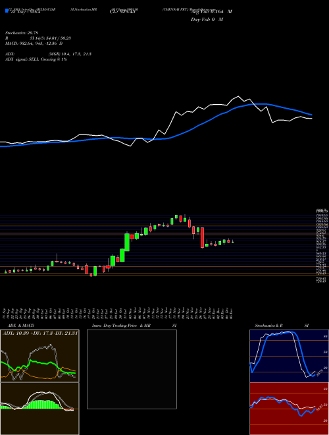Click the 'Day Vol: 0 M' label
Viewport: 329px width, 435px height.
pyautogui.click(x=207, y=20)
